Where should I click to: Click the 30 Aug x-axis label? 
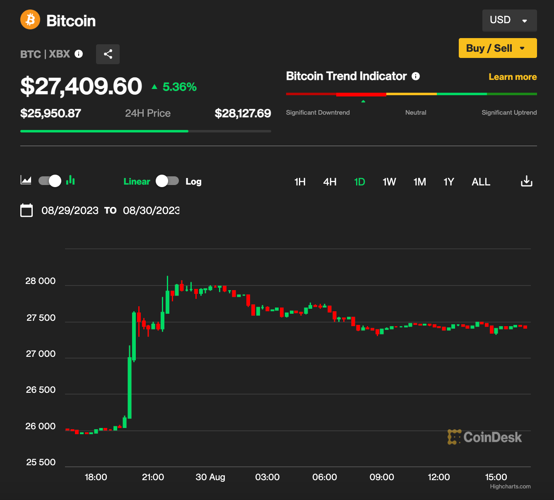point(210,477)
